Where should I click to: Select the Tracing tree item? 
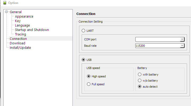pyautogui.click(x=20, y=34)
